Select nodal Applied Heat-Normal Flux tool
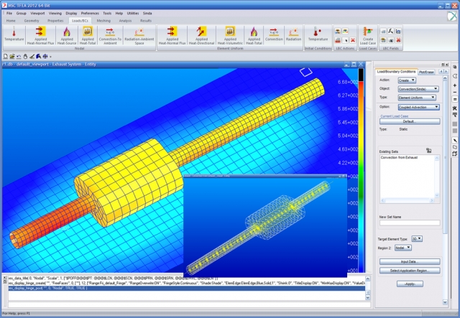 coord(41,34)
